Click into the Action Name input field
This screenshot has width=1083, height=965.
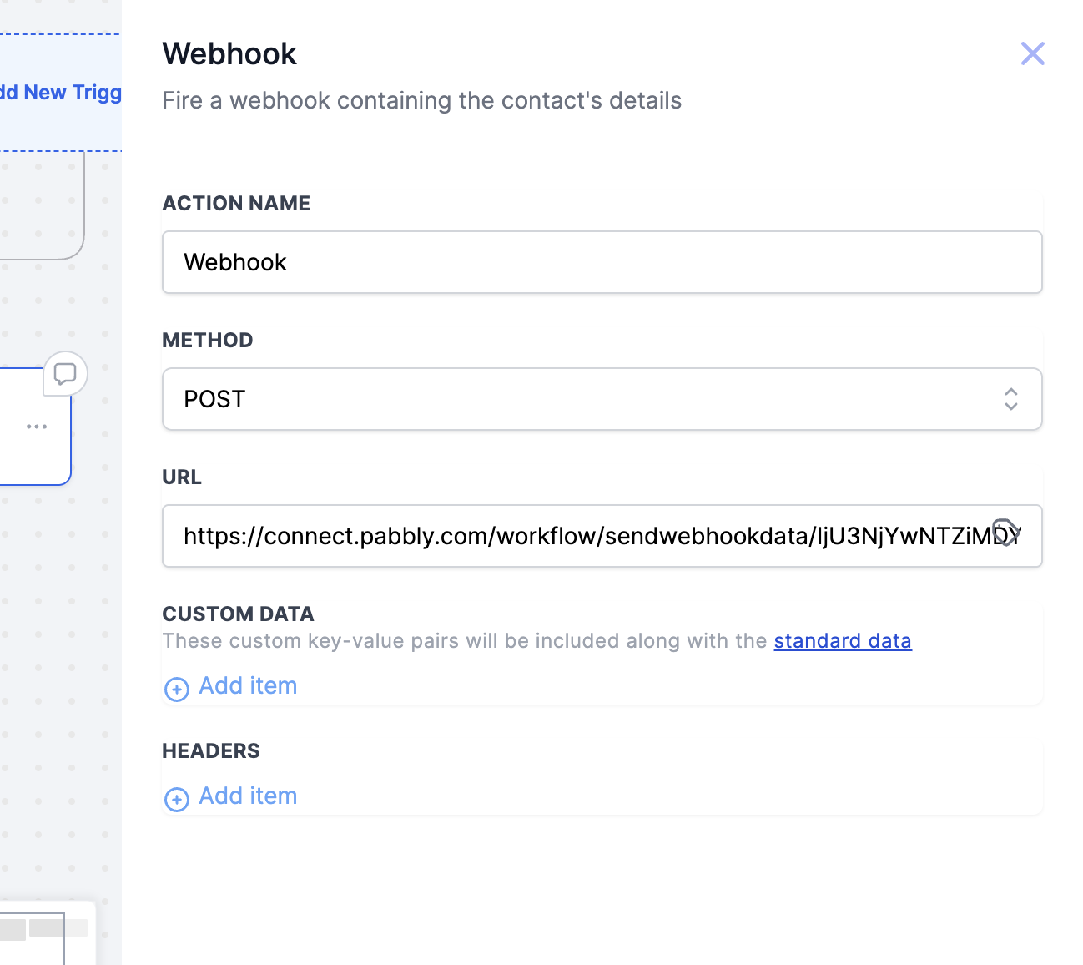[x=602, y=262]
